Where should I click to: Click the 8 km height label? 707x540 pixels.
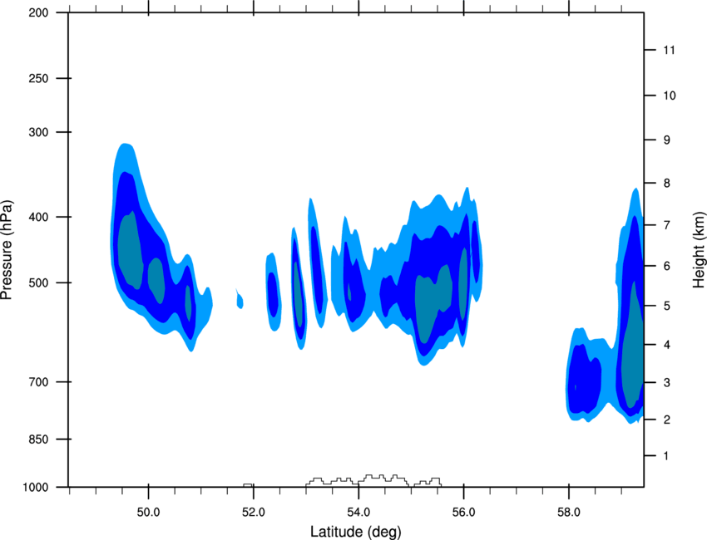click(667, 184)
